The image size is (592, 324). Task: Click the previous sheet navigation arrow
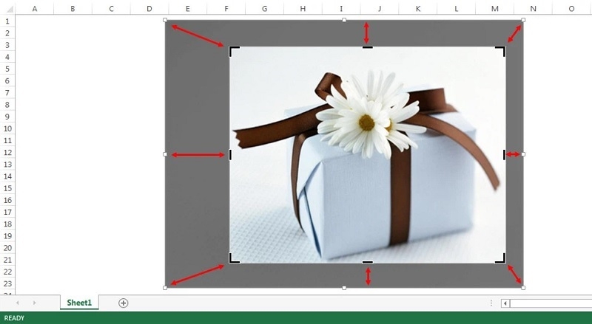pyautogui.click(x=18, y=303)
